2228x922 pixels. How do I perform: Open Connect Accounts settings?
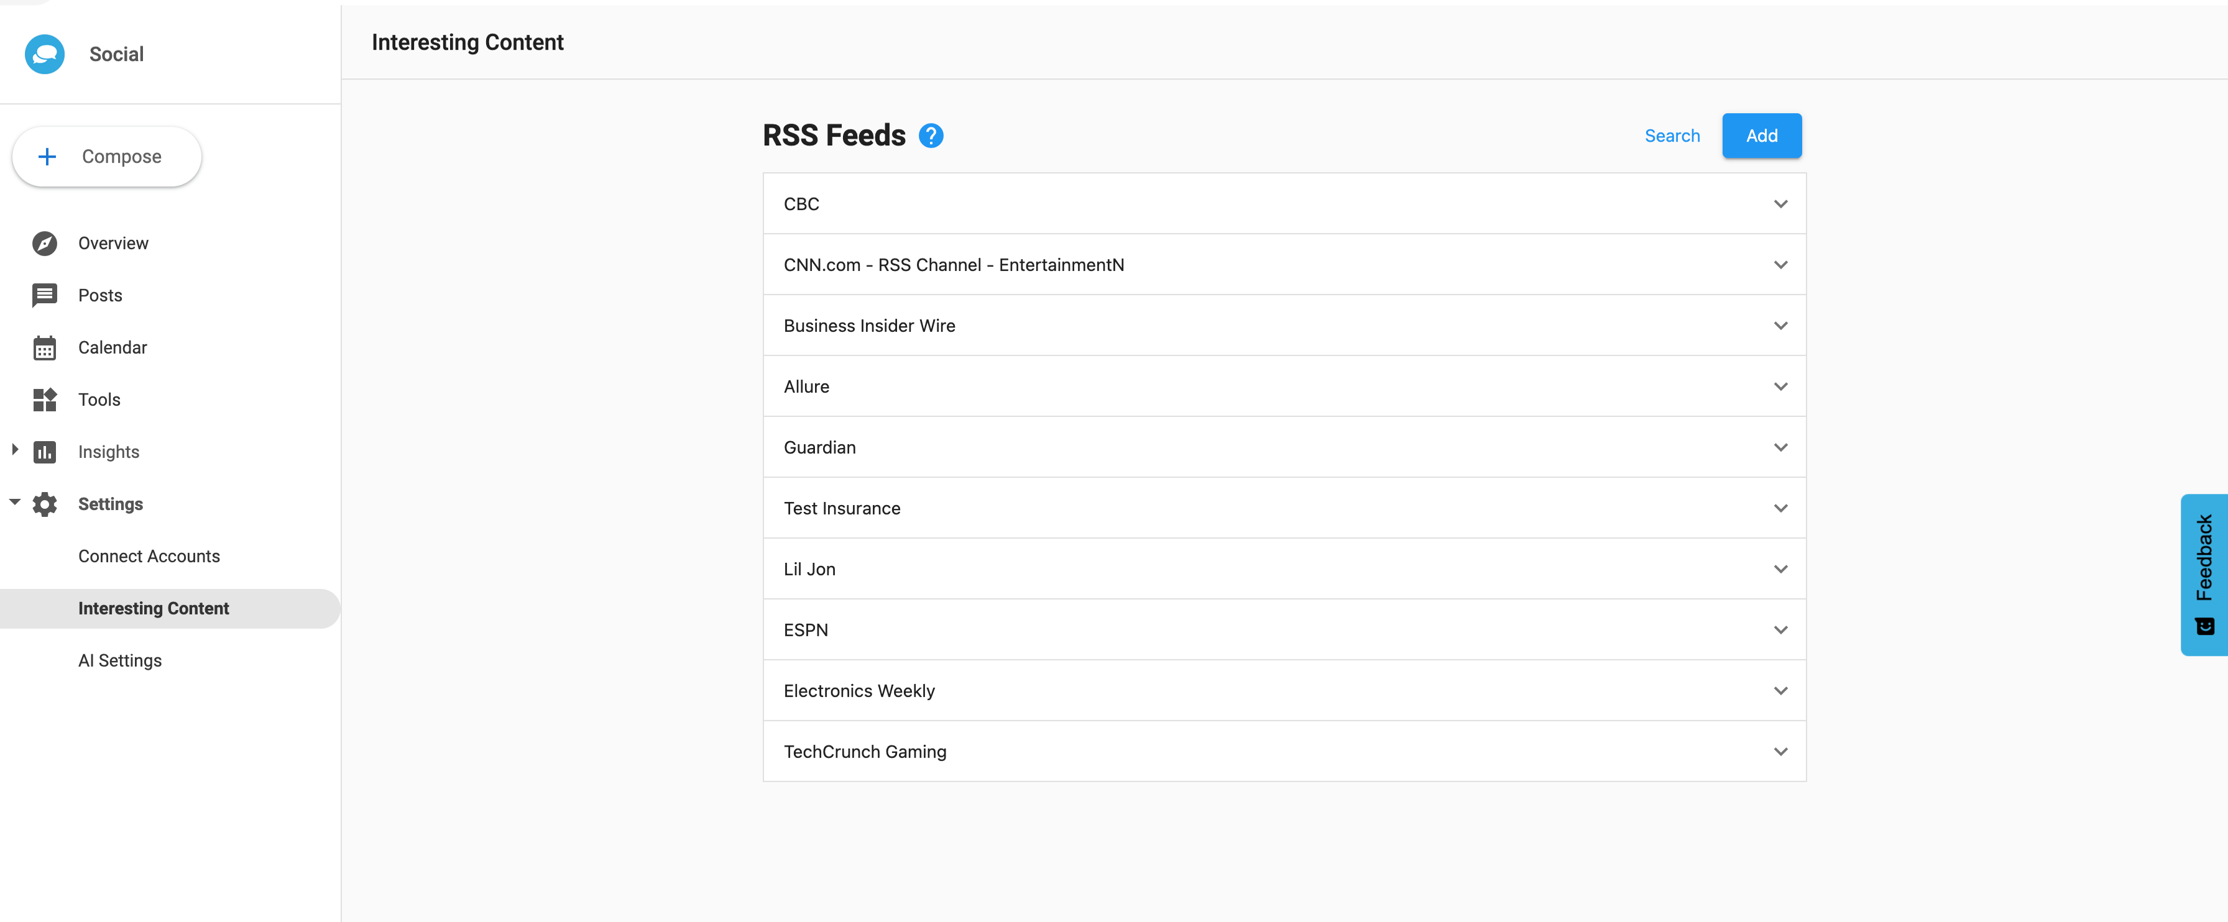point(149,555)
